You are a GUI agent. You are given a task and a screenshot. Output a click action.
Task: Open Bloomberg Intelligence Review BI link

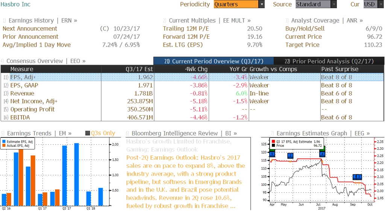click(x=184, y=133)
